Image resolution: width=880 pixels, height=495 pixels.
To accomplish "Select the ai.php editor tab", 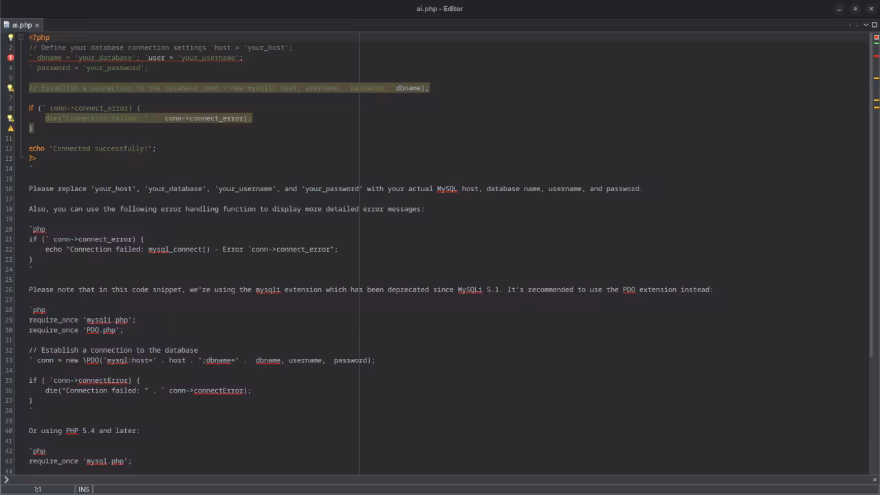I will (x=21, y=25).
